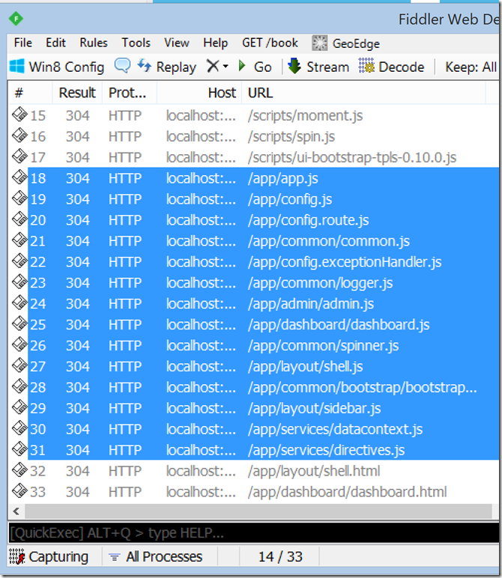Viewport: 502px width, 578px height.
Task: Click the GET /book menu item
Action: 270,43
